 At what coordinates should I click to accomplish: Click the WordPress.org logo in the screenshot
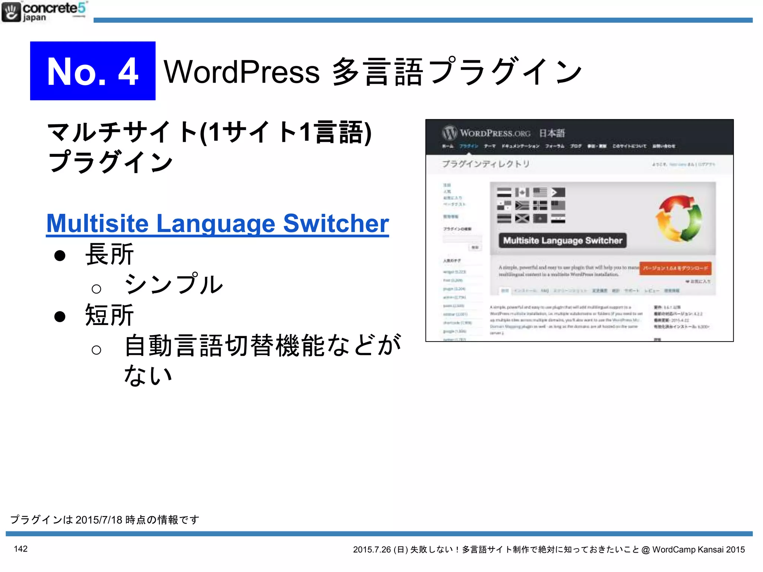[486, 133]
